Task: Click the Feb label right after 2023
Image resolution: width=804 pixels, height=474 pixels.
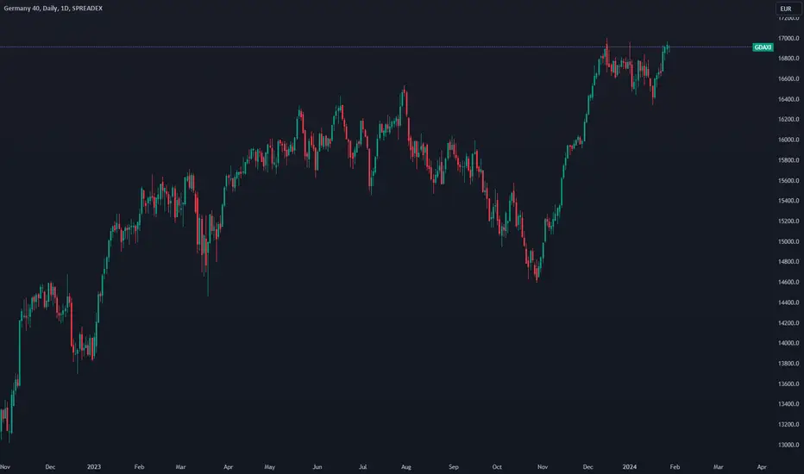Action: click(x=139, y=467)
